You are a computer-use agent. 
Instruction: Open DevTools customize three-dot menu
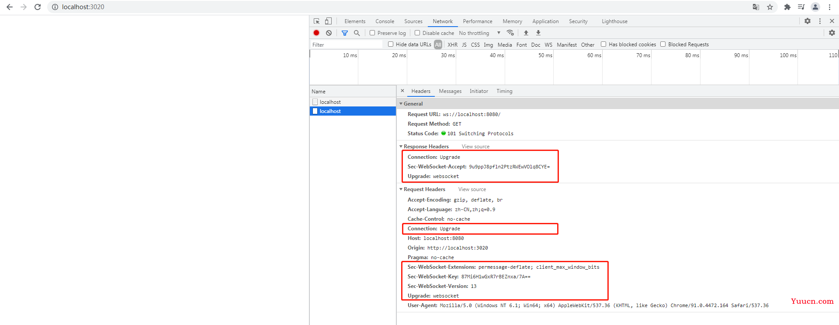point(820,21)
